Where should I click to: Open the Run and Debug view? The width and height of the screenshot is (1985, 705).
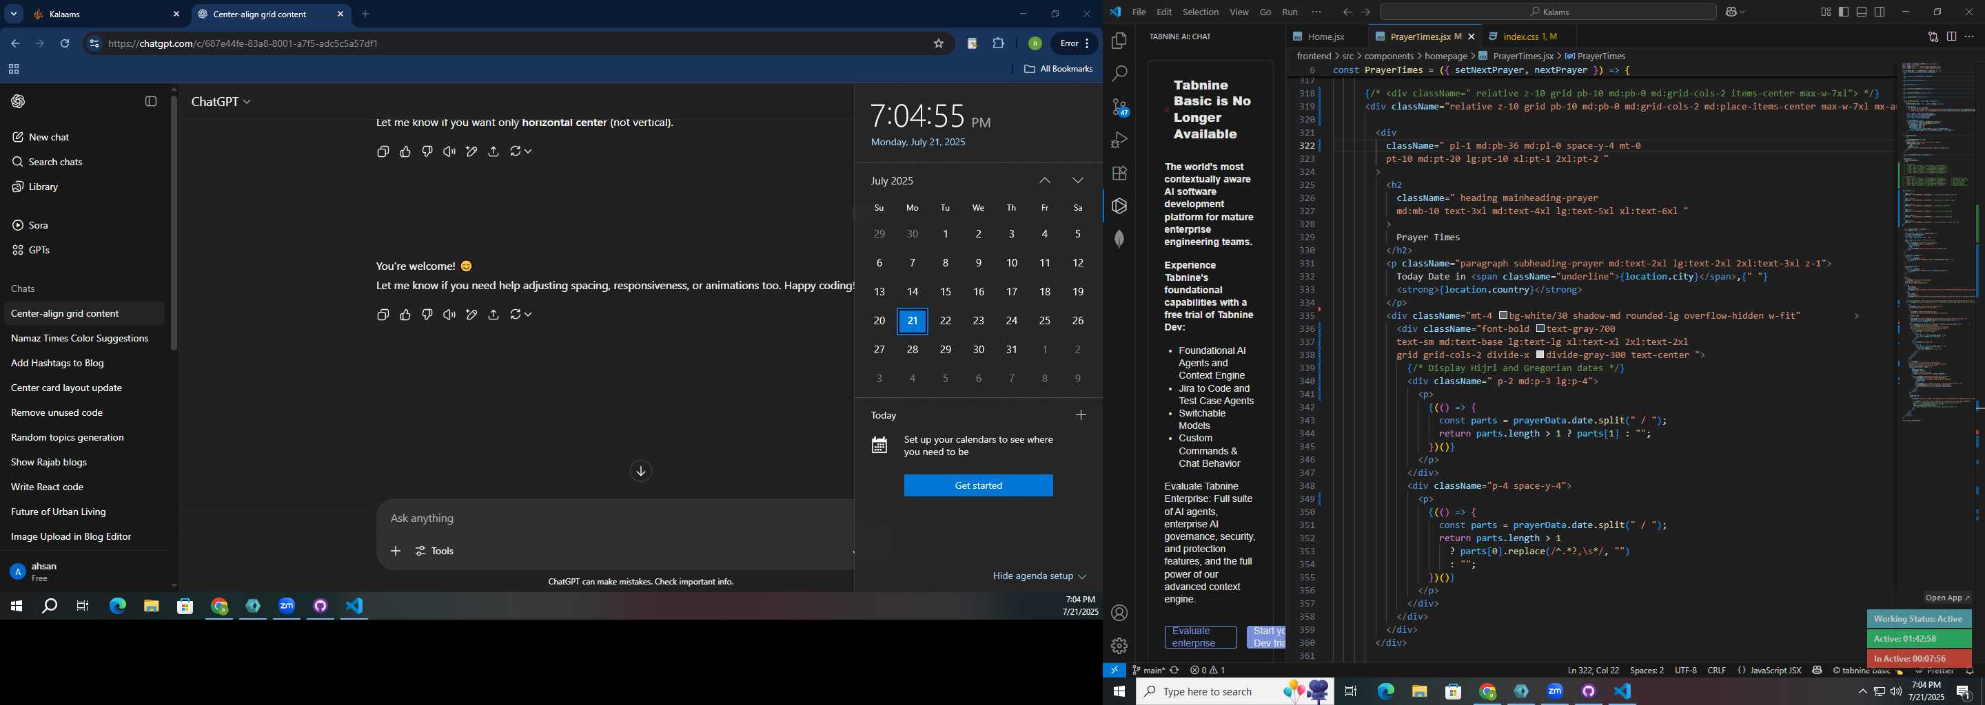coord(1119,140)
